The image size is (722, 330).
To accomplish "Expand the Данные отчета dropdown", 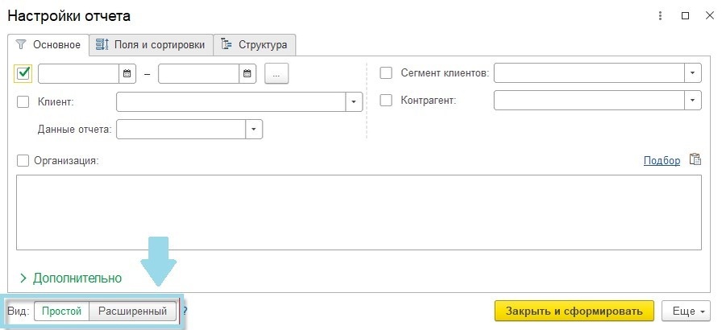I will pyautogui.click(x=254, y=129).
